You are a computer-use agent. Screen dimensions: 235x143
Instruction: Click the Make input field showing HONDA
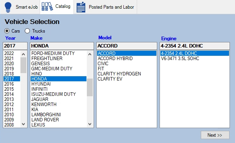[x=62, y=46]
